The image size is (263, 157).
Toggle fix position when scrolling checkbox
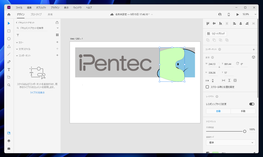[207, 87]
